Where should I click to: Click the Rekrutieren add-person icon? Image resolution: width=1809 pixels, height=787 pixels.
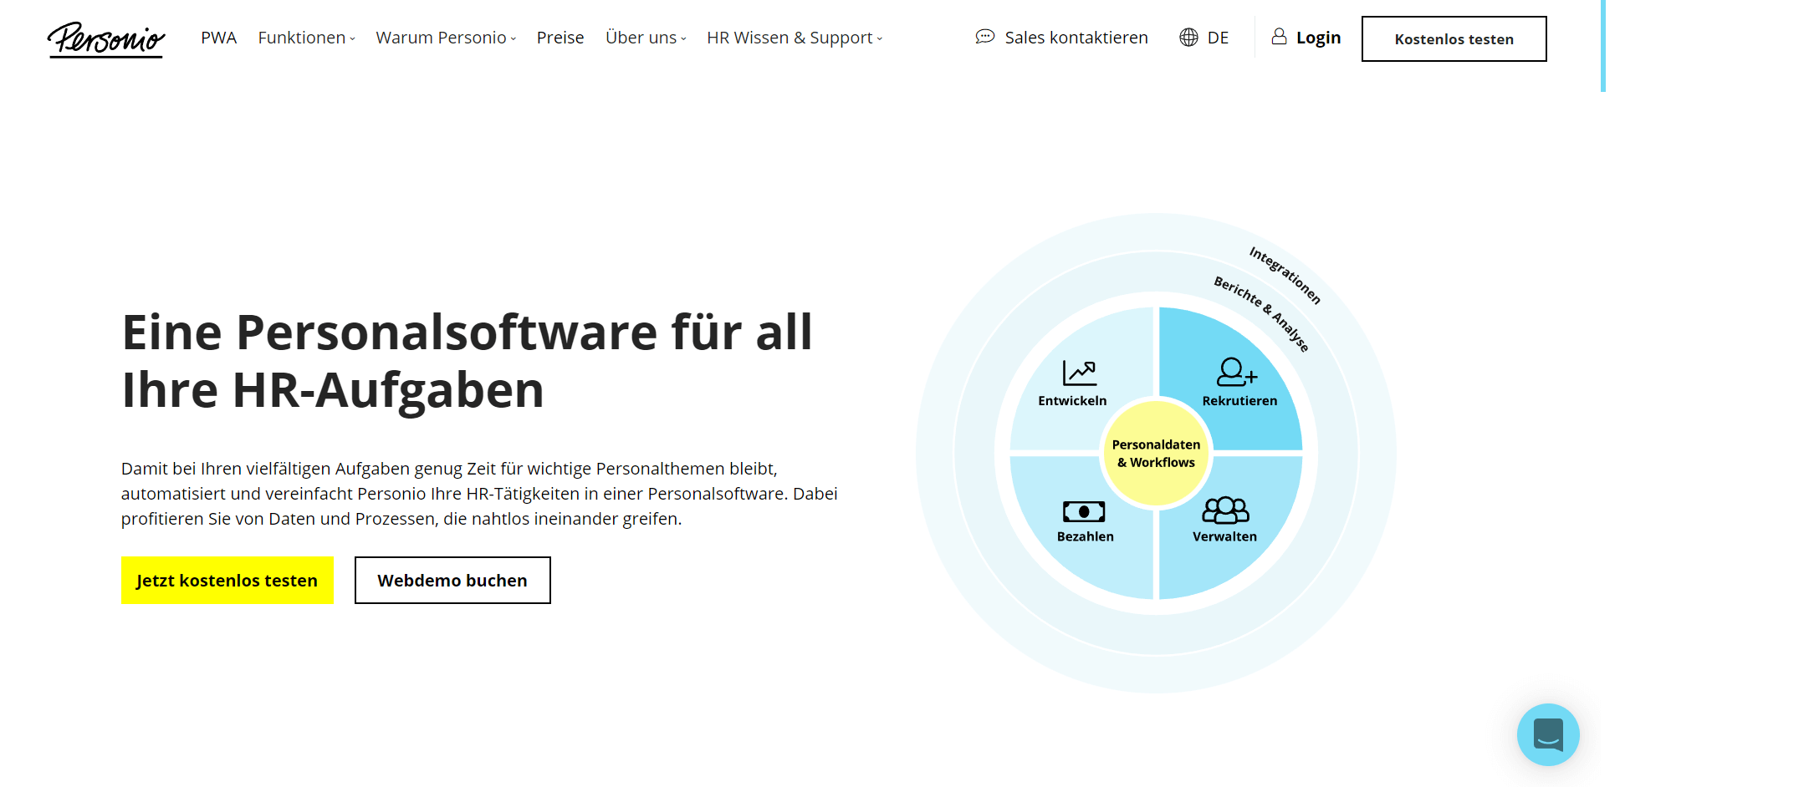[1237, 372]
